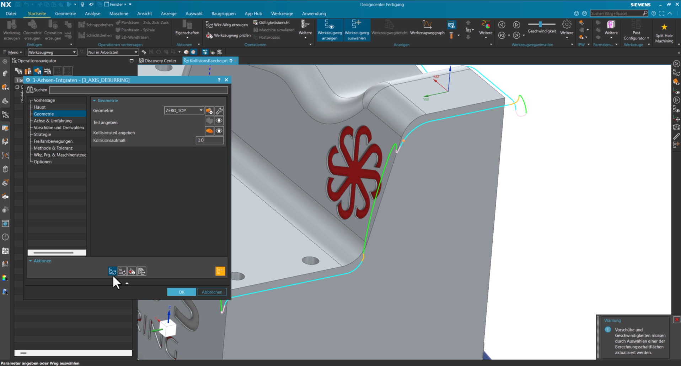
Task: Open the ZERO_TOP geometry dropdown
Action: click(184, 110)
